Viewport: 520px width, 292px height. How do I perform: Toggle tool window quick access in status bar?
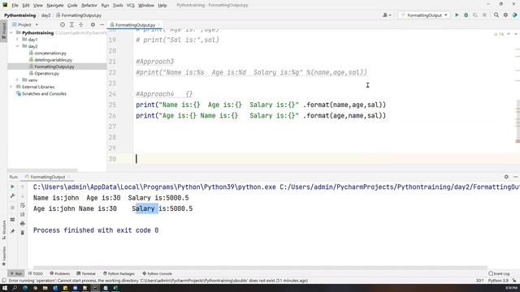tap(4, 281)
